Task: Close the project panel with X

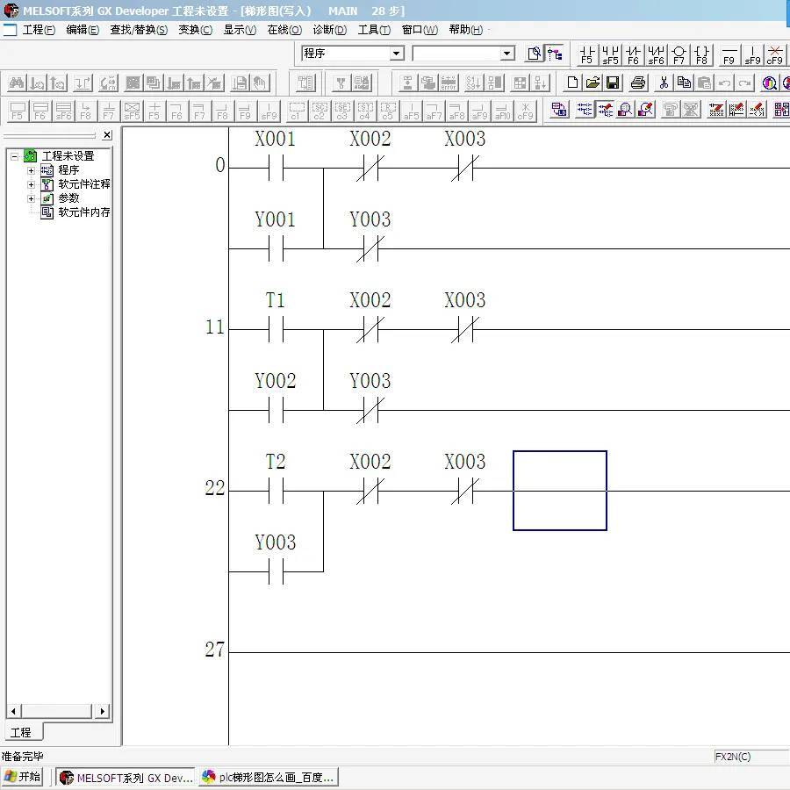Action: (x=107, y=134)
